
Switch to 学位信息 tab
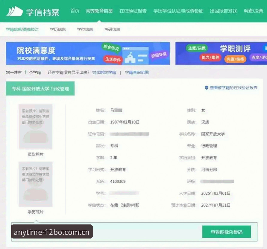click(x=85, y=29)
